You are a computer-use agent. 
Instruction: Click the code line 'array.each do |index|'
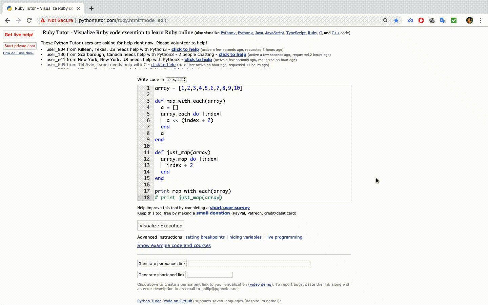(191, 114)
